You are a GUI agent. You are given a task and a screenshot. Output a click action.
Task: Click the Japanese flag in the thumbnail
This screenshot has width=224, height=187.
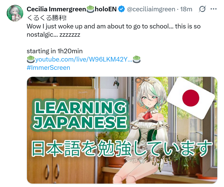click(191, 98)
